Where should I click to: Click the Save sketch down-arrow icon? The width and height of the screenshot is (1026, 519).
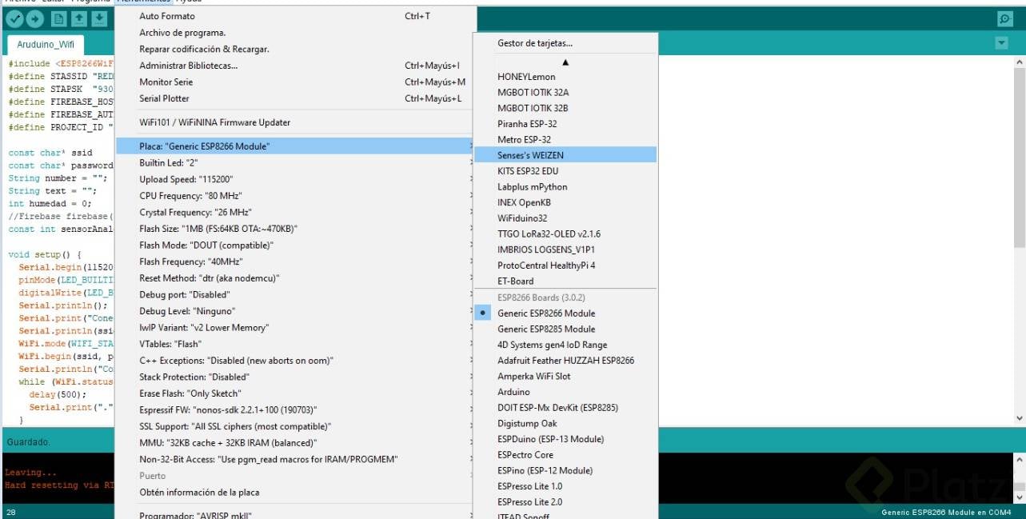pyautogui.click(x=99, y=18)
